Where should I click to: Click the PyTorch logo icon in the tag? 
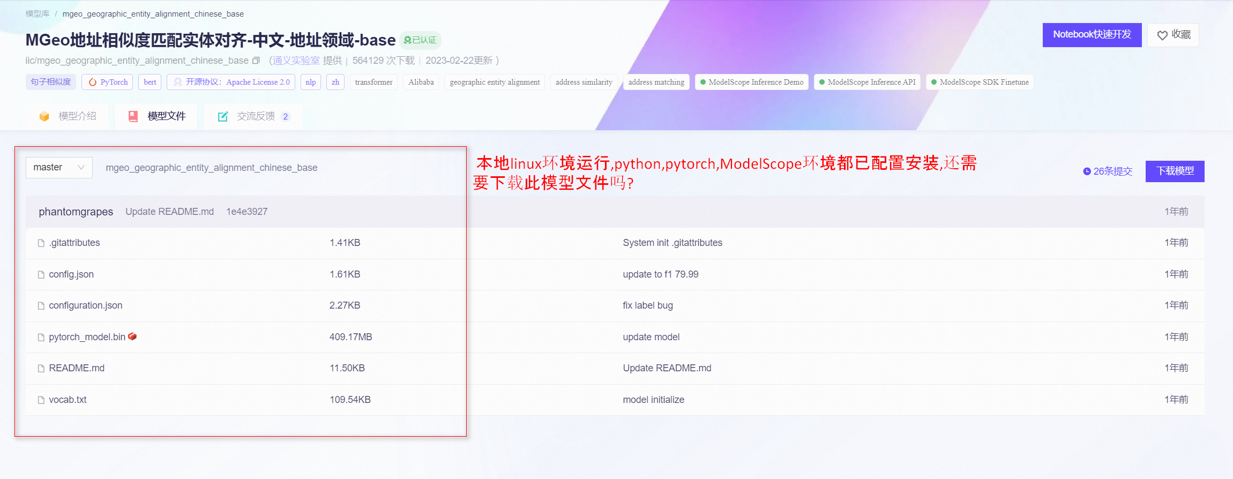click(93, 82)
